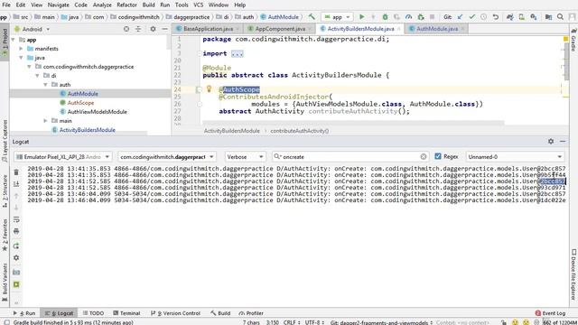Viewport: 578px width, 325px height.
Task: Click the Build hammer icon
Action: 312,17
